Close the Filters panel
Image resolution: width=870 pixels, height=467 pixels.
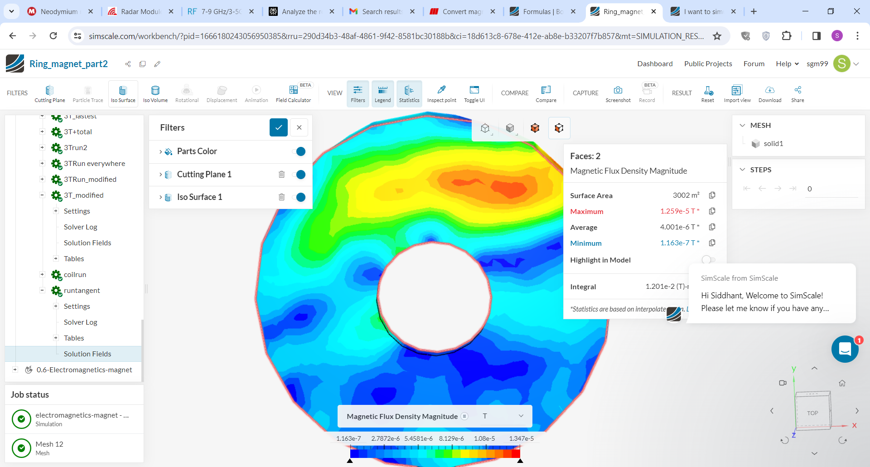(x=299, y=127)
